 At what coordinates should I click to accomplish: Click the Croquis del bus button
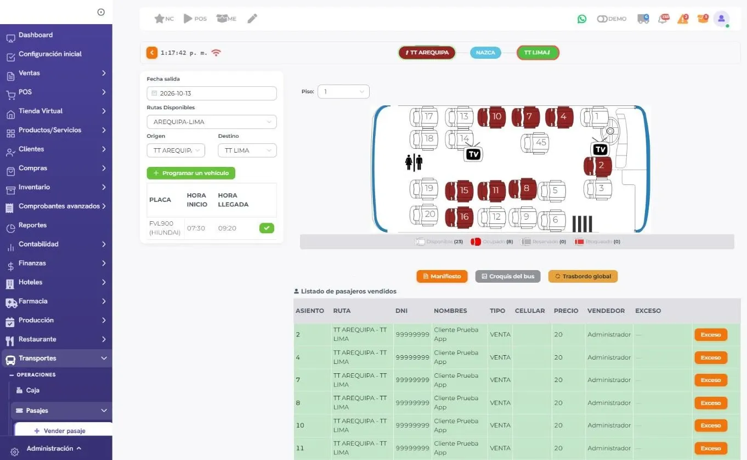click(508, 276)
